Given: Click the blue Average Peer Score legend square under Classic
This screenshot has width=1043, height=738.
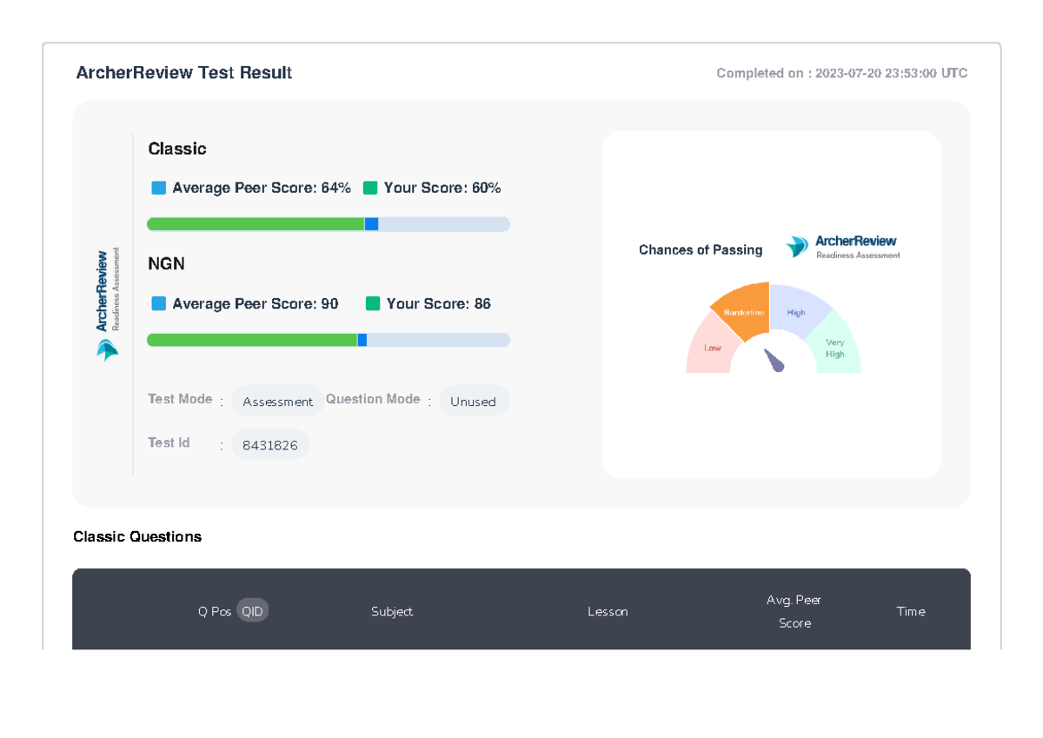Looking at the screenshot, I should click(x=159, y=187).
